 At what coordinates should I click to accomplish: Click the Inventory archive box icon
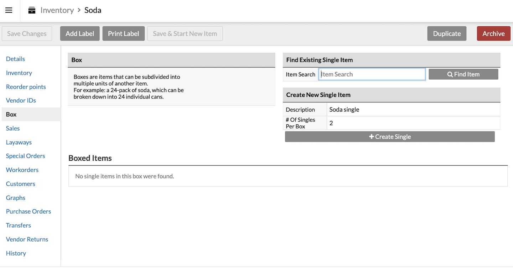[x=32, y=10]
